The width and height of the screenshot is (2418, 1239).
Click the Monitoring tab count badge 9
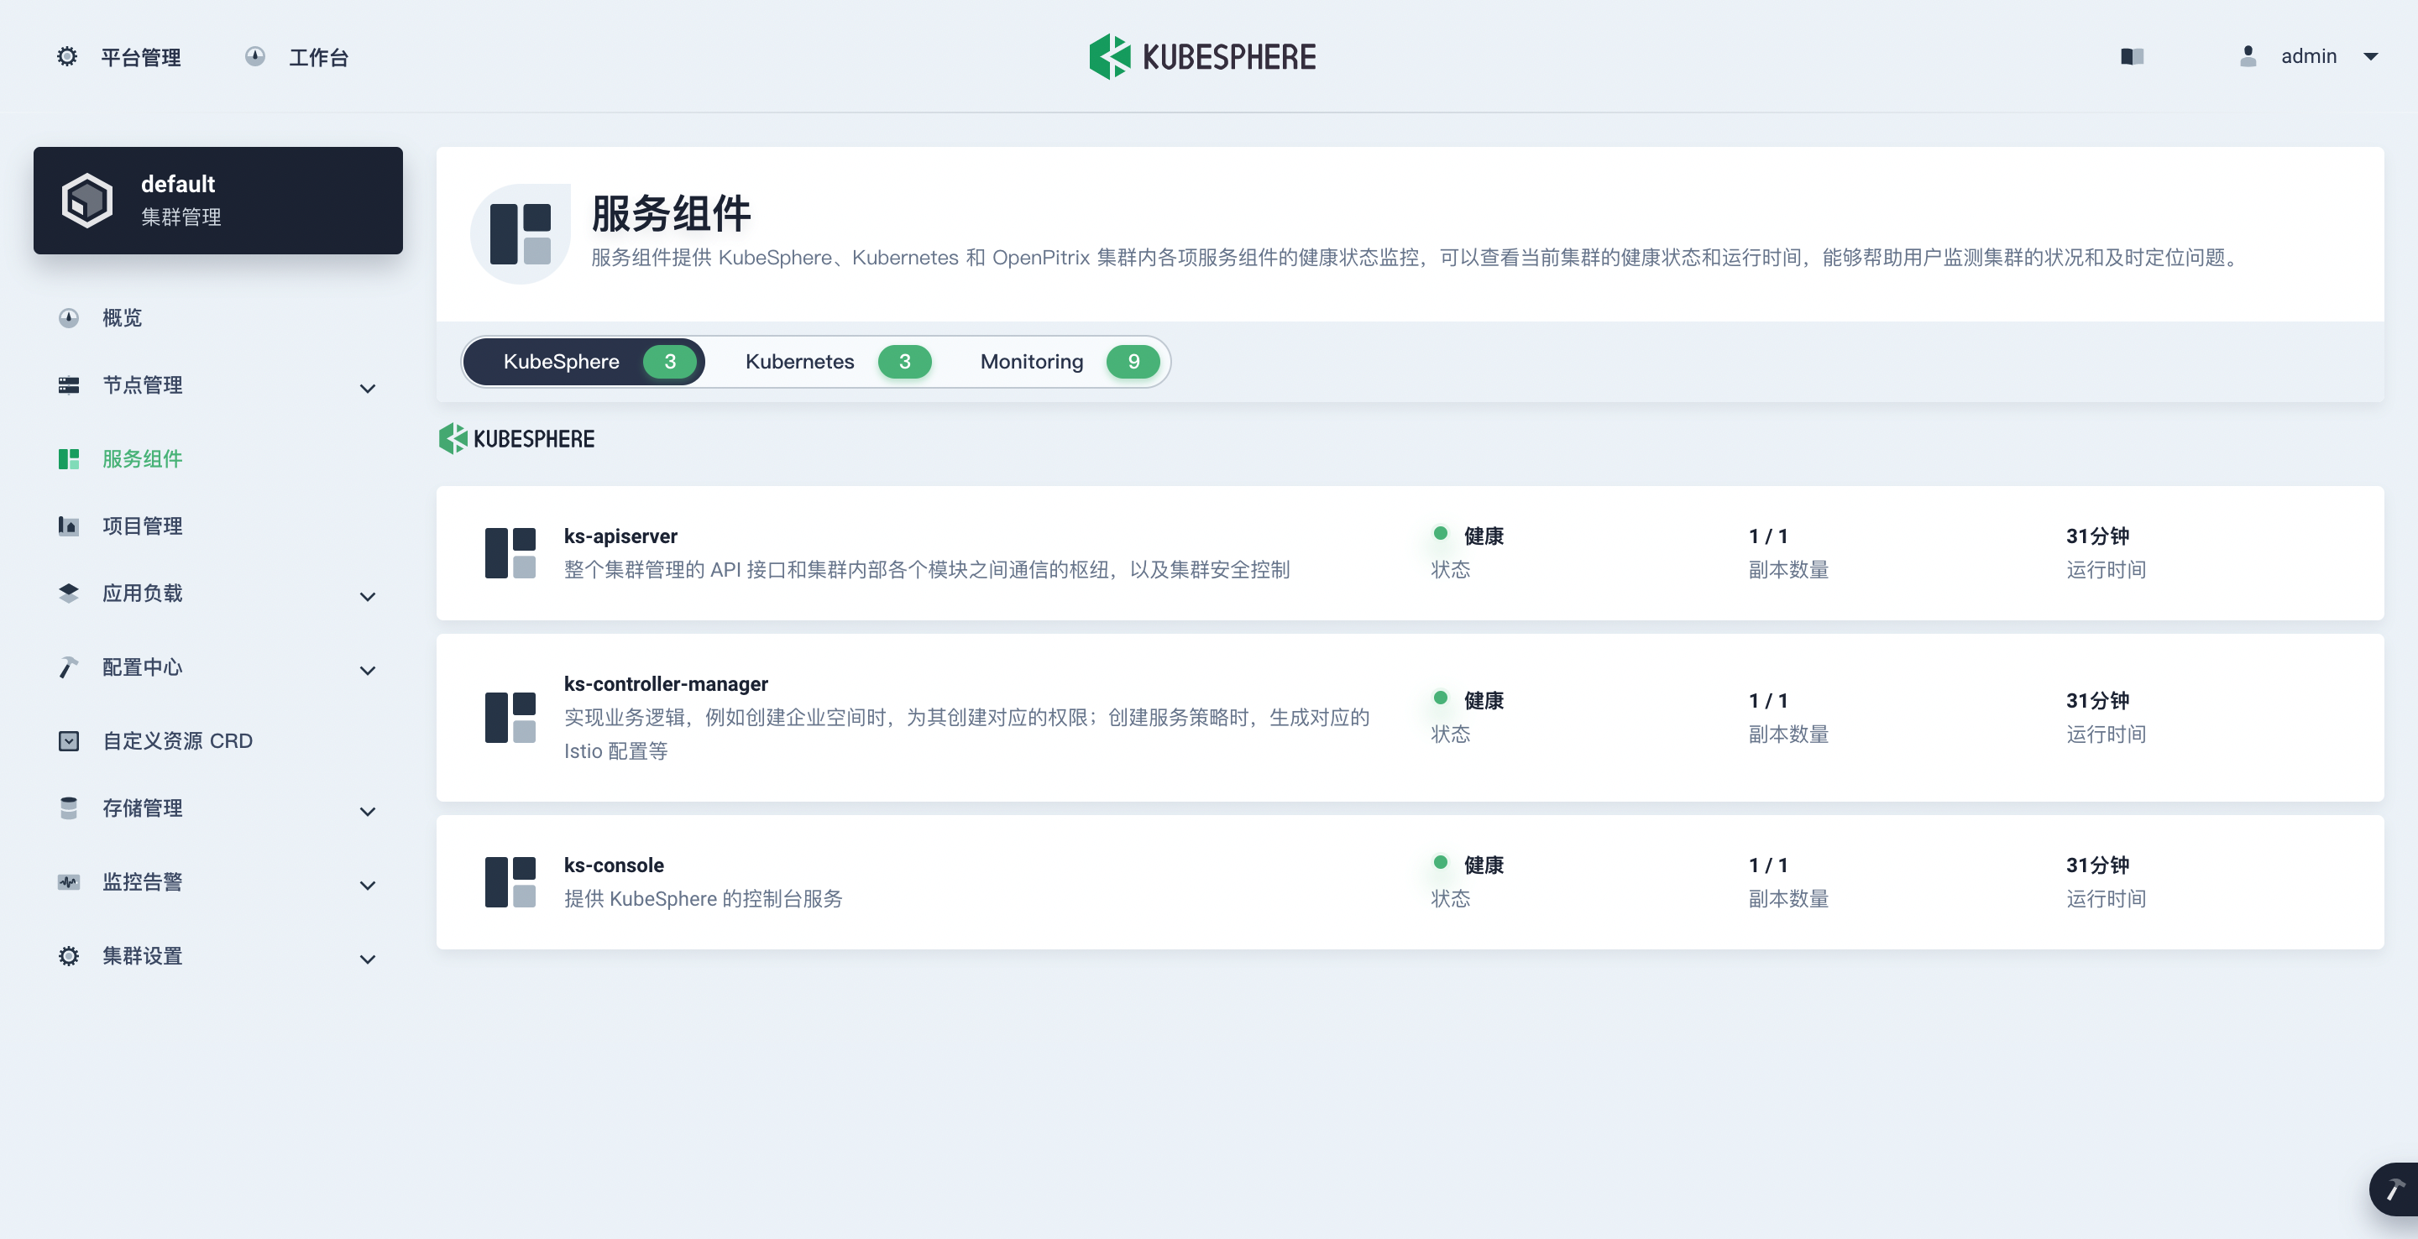(x=1133, y=361)
